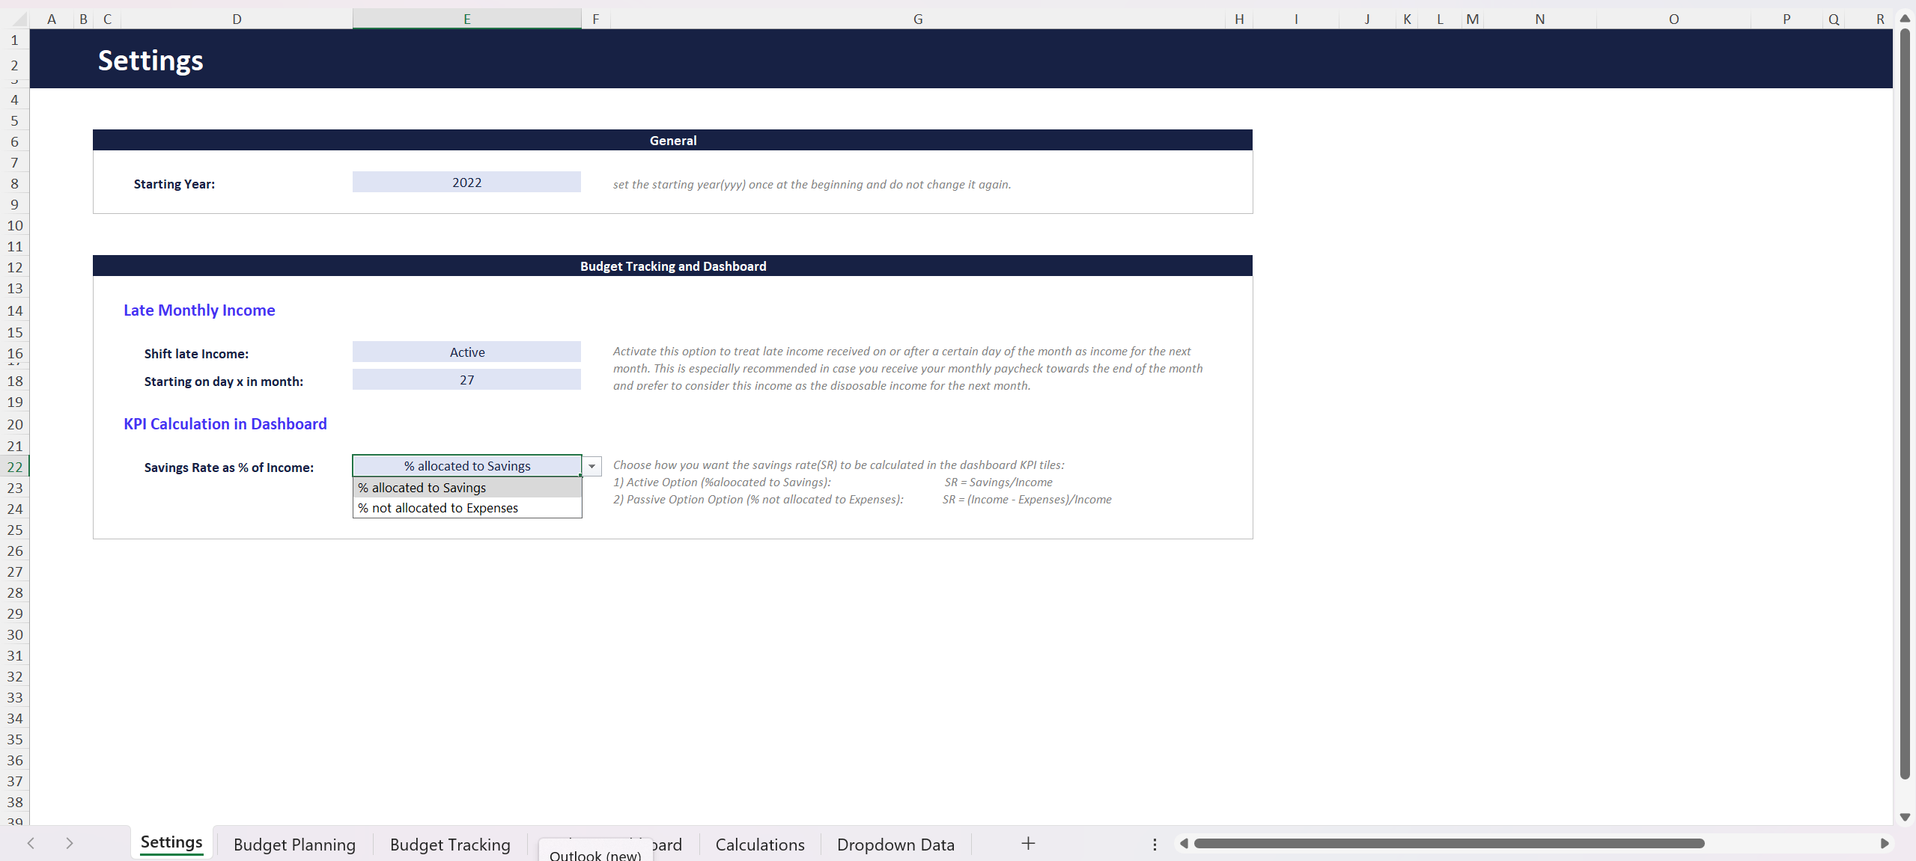
Task: Open the sheet options three-dot menu
Action: click(x=1155, y=843)
